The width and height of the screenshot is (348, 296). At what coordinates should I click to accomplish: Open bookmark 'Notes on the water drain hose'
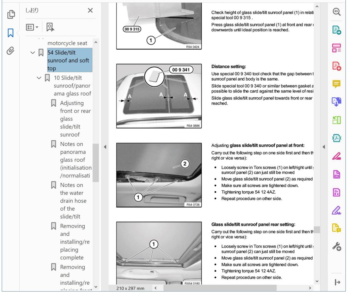click(x=72, y=201)
